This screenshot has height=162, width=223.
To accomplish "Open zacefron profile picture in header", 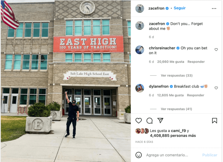I will tap(140, 9).
